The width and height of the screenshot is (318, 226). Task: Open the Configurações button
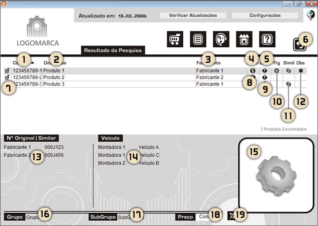[265, 16]
